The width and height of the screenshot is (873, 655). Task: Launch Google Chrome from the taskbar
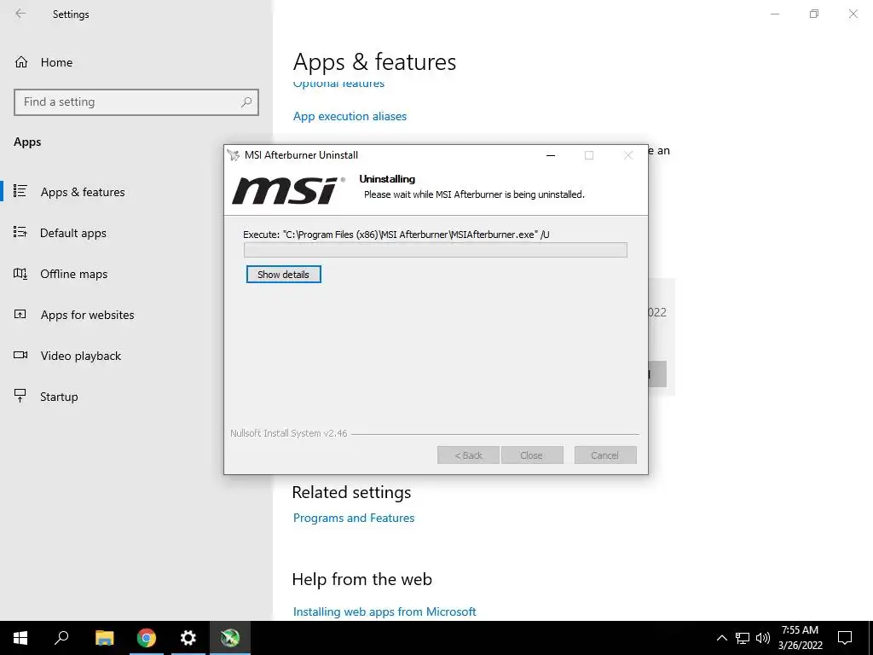[x=147, y=638]
